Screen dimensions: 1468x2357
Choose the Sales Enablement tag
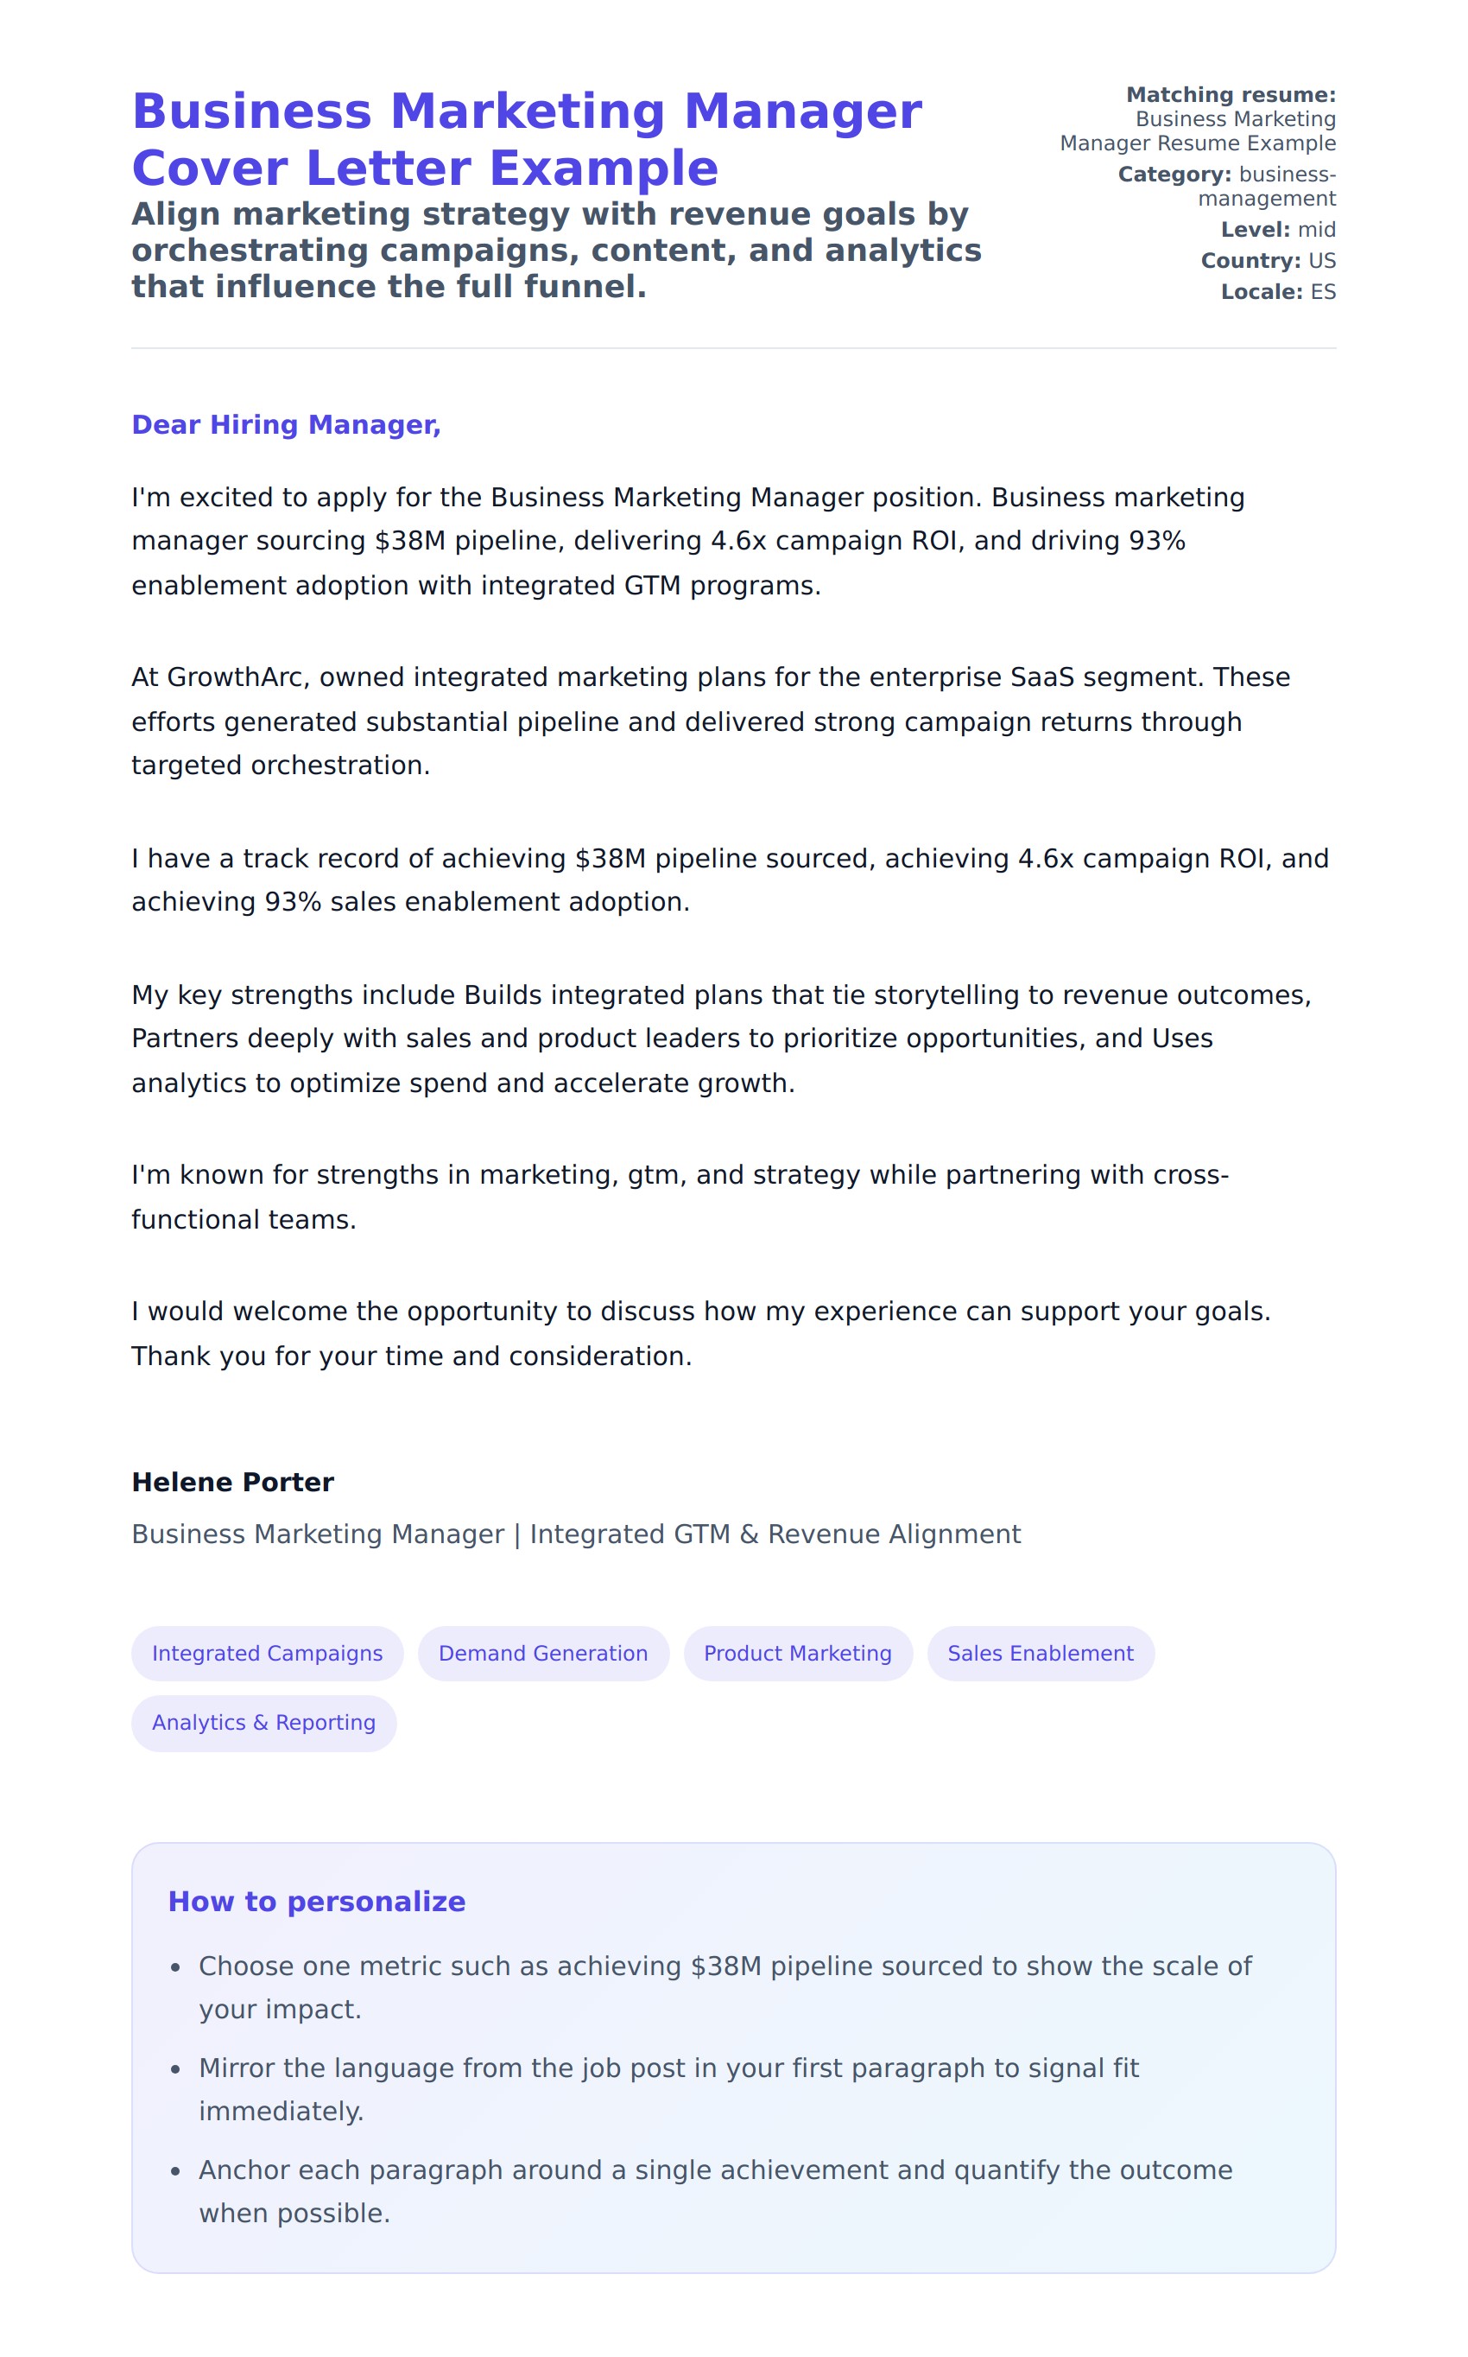[1040, 1653]
